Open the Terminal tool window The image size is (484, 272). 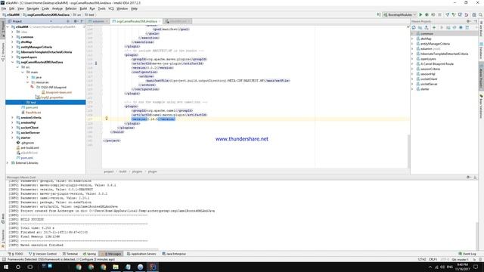pos(70,254)
